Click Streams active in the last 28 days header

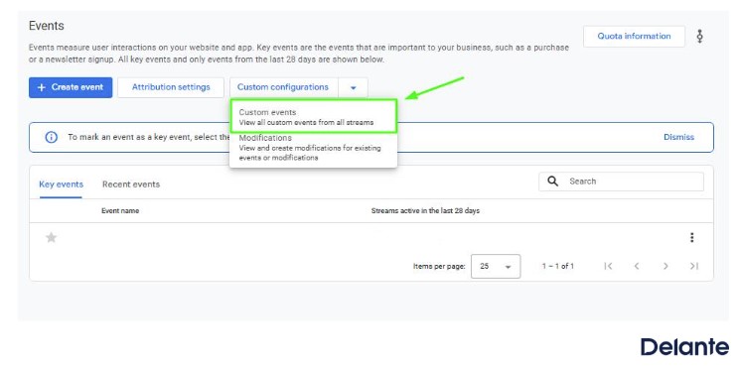pos(425,211)
